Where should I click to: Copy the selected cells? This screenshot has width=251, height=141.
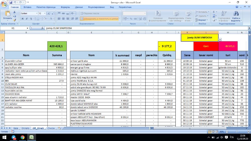(14, 16)
